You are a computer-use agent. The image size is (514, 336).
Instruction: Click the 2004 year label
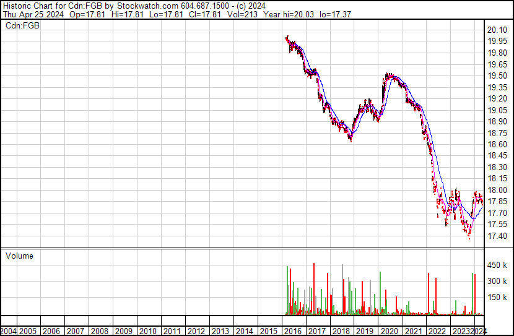tap(9, 331)
